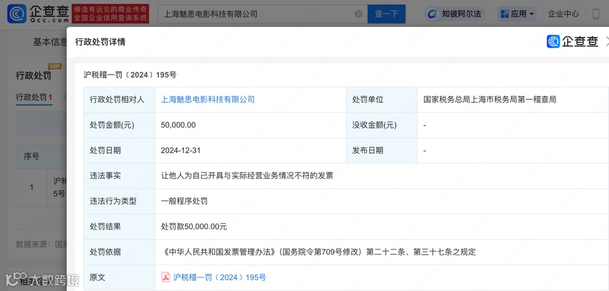Switch to the 基本信息 tab
609x291 pixels.
tap(50, 42)
